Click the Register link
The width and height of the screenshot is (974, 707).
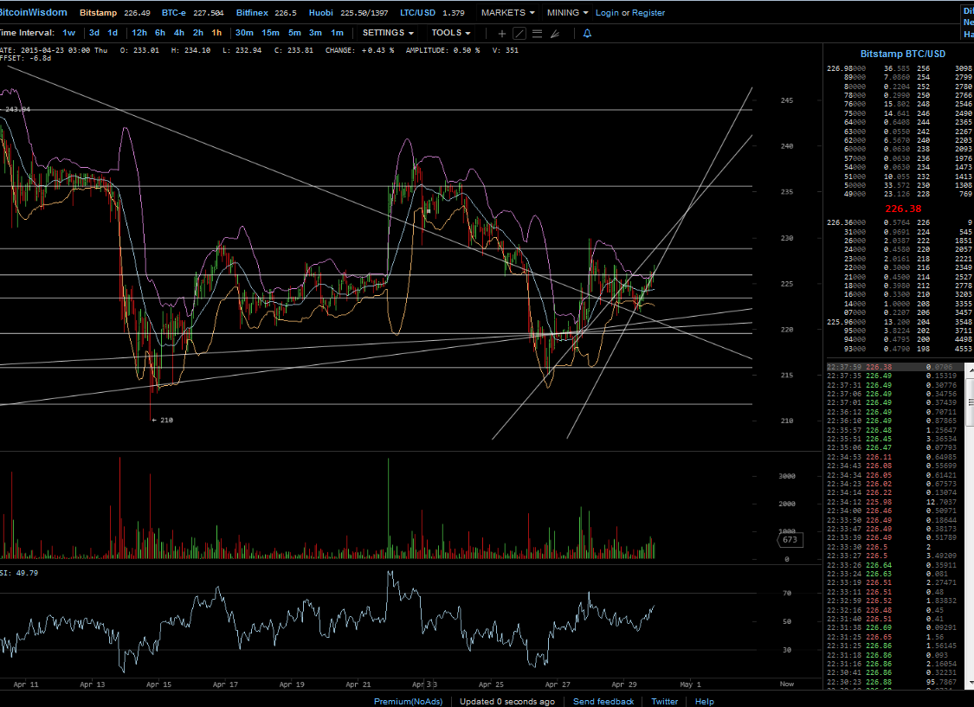(x=648, y=12)
